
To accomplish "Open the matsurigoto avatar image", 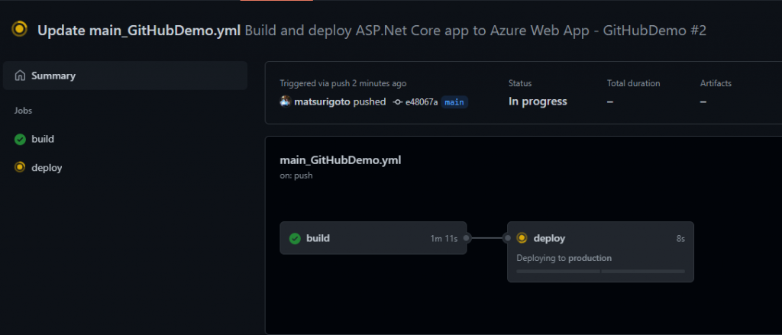I will click(286, 101).
